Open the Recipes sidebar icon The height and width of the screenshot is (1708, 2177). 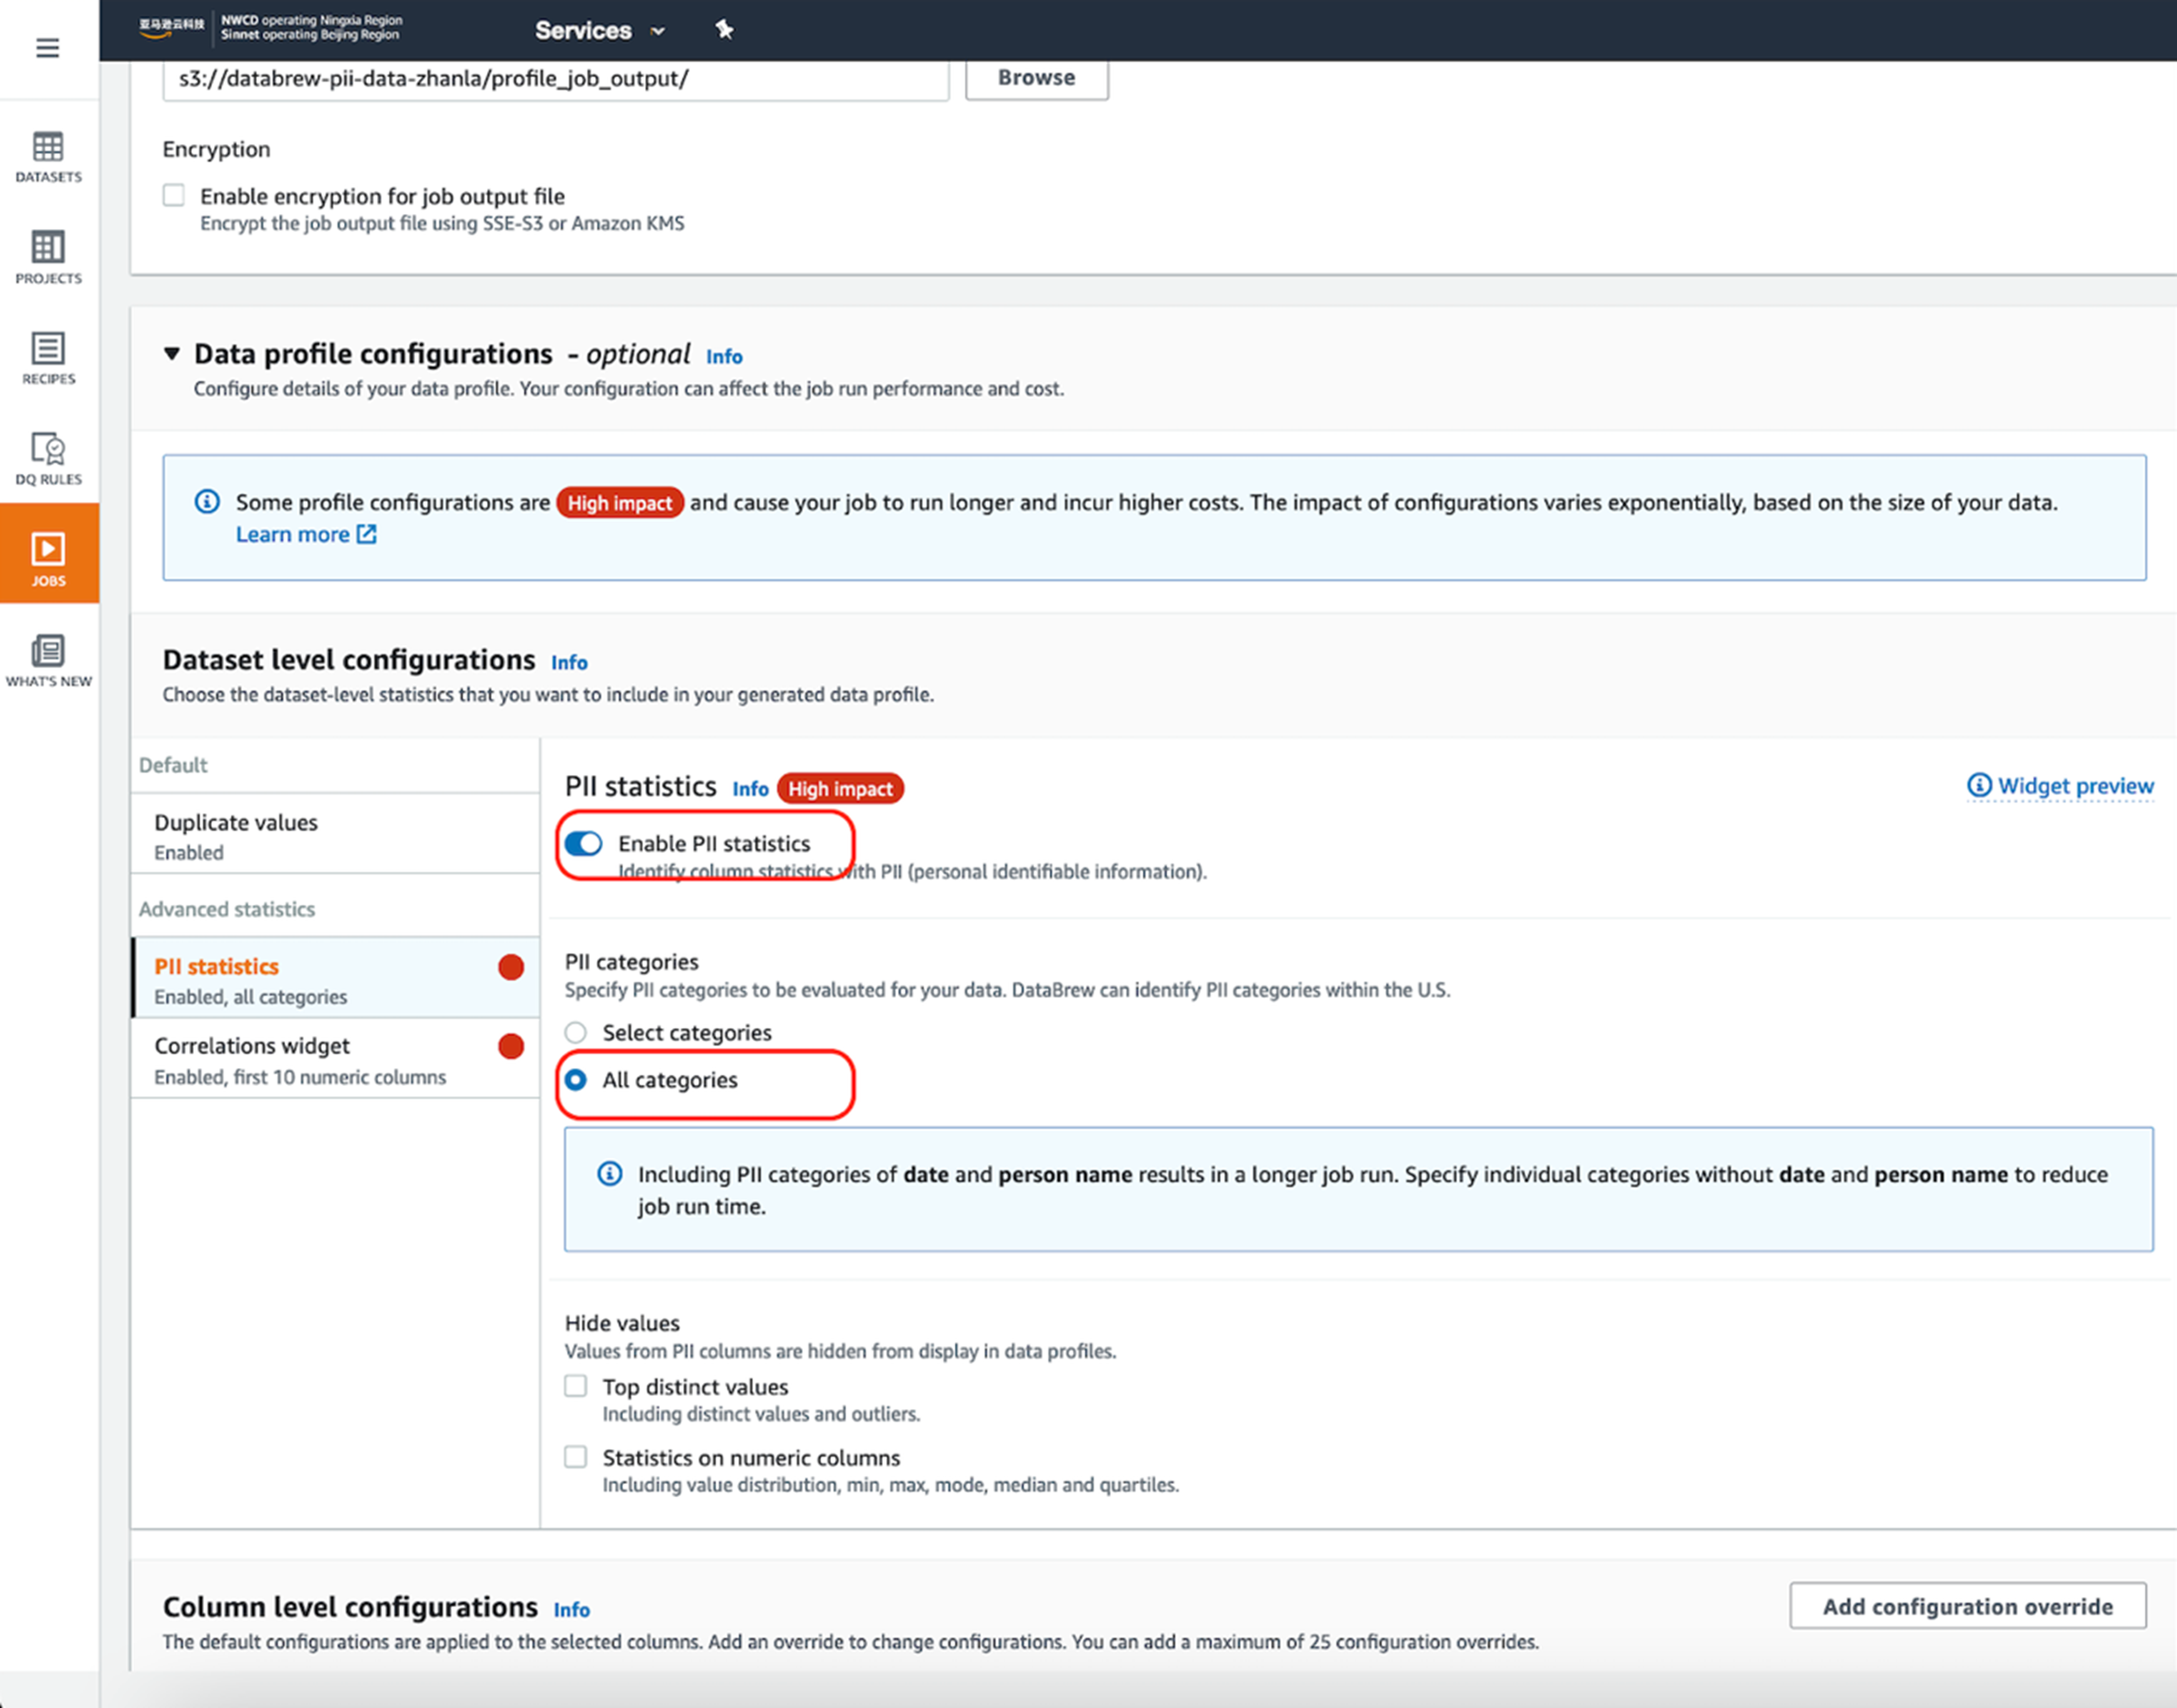(x=48, y=358)
